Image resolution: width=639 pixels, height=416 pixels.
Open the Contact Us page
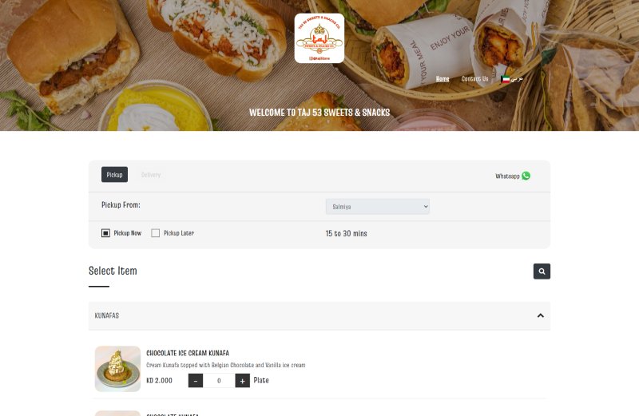474,79
